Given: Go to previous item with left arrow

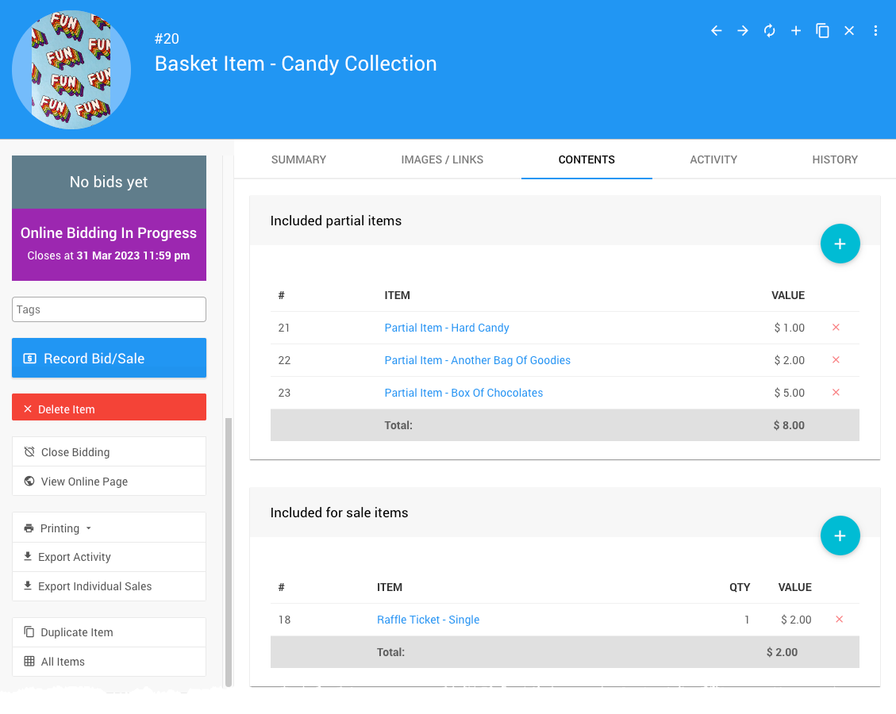Looking at the screenshot, I should 716,31.
